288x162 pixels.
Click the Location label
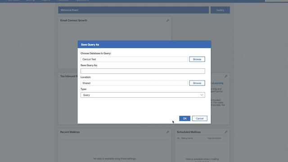click(x=85, y=77)
